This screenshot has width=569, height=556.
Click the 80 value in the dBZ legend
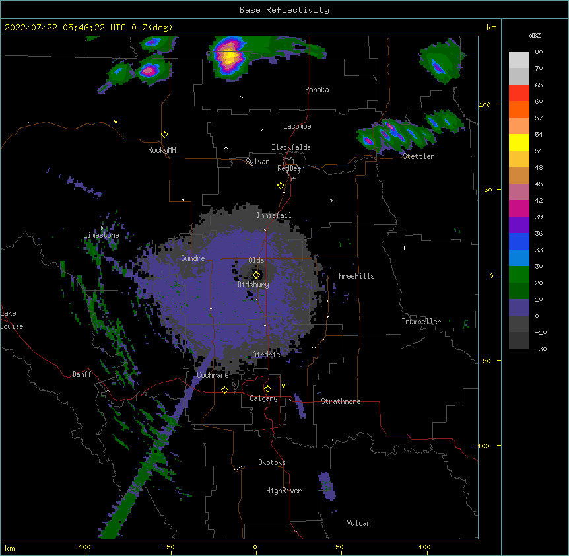[x=539, y=52]
